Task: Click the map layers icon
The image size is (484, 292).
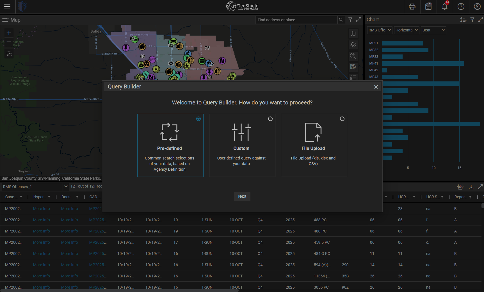Action: pos(353,45)
